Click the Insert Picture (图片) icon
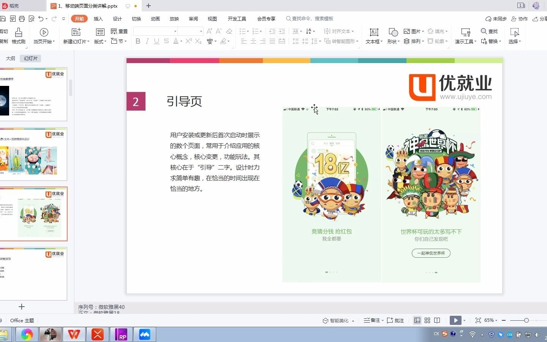 tap(407, 31)
